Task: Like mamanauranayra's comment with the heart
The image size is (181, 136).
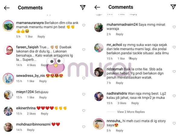Action: [84, 25]
